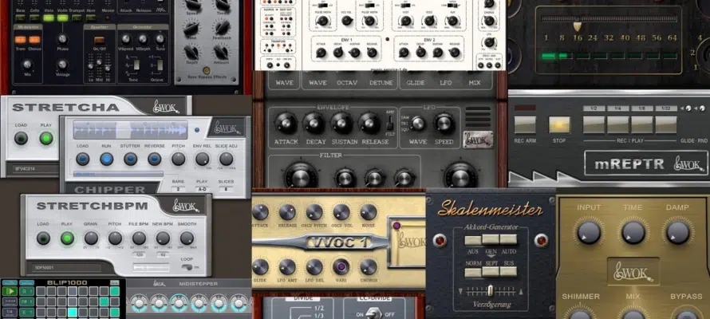The height and width of the screenshot is (319, 710).
Task: Click the TIME knob on the gold reverb
Action: [633, 233]
